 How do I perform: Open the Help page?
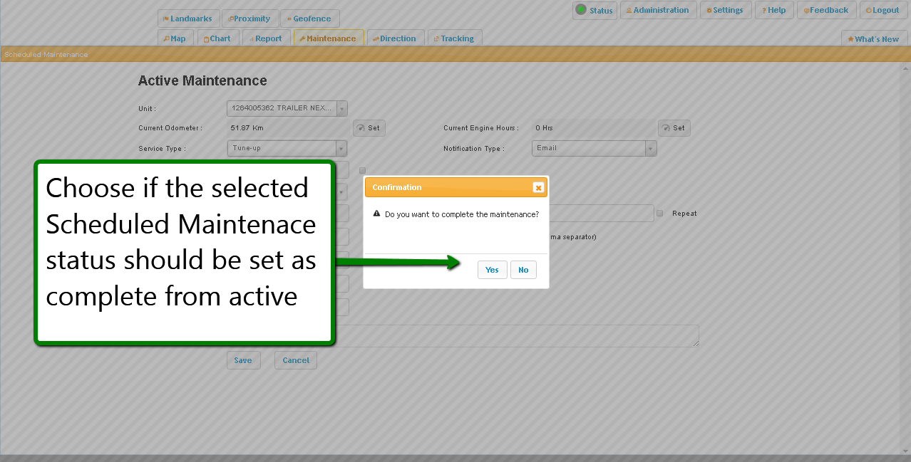[773, 10]
